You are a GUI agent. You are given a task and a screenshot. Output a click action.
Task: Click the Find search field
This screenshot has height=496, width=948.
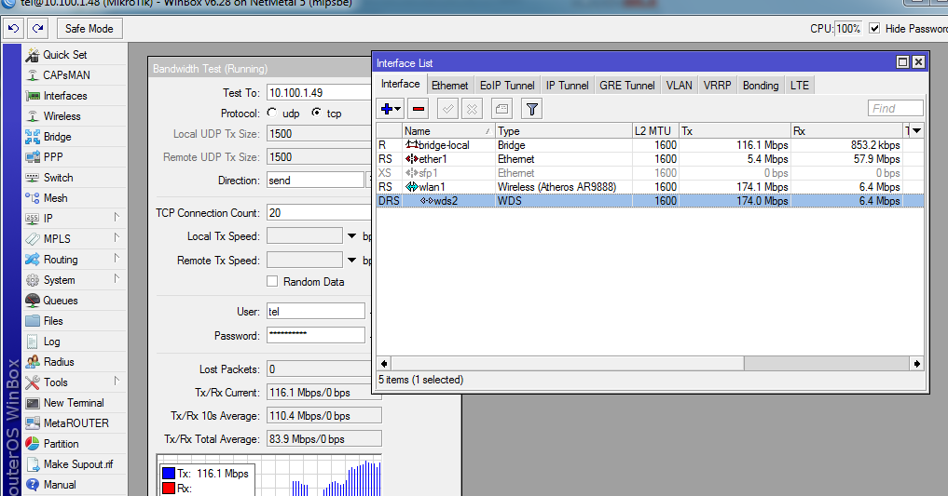coord(895,109)
